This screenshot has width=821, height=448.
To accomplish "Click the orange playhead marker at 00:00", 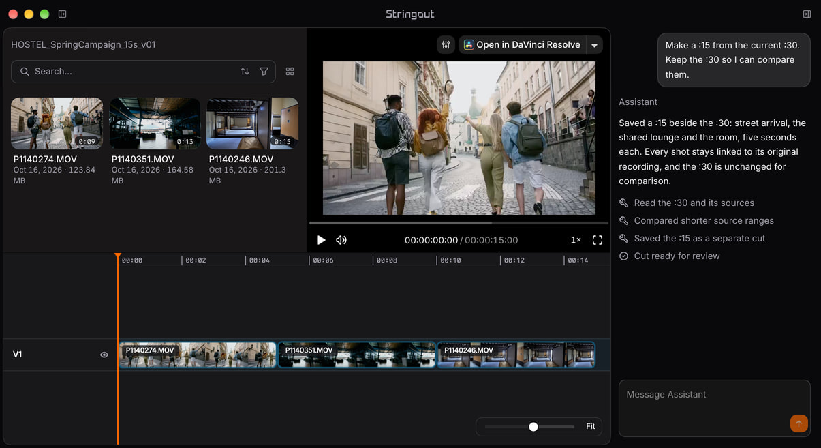I will 118,256.
